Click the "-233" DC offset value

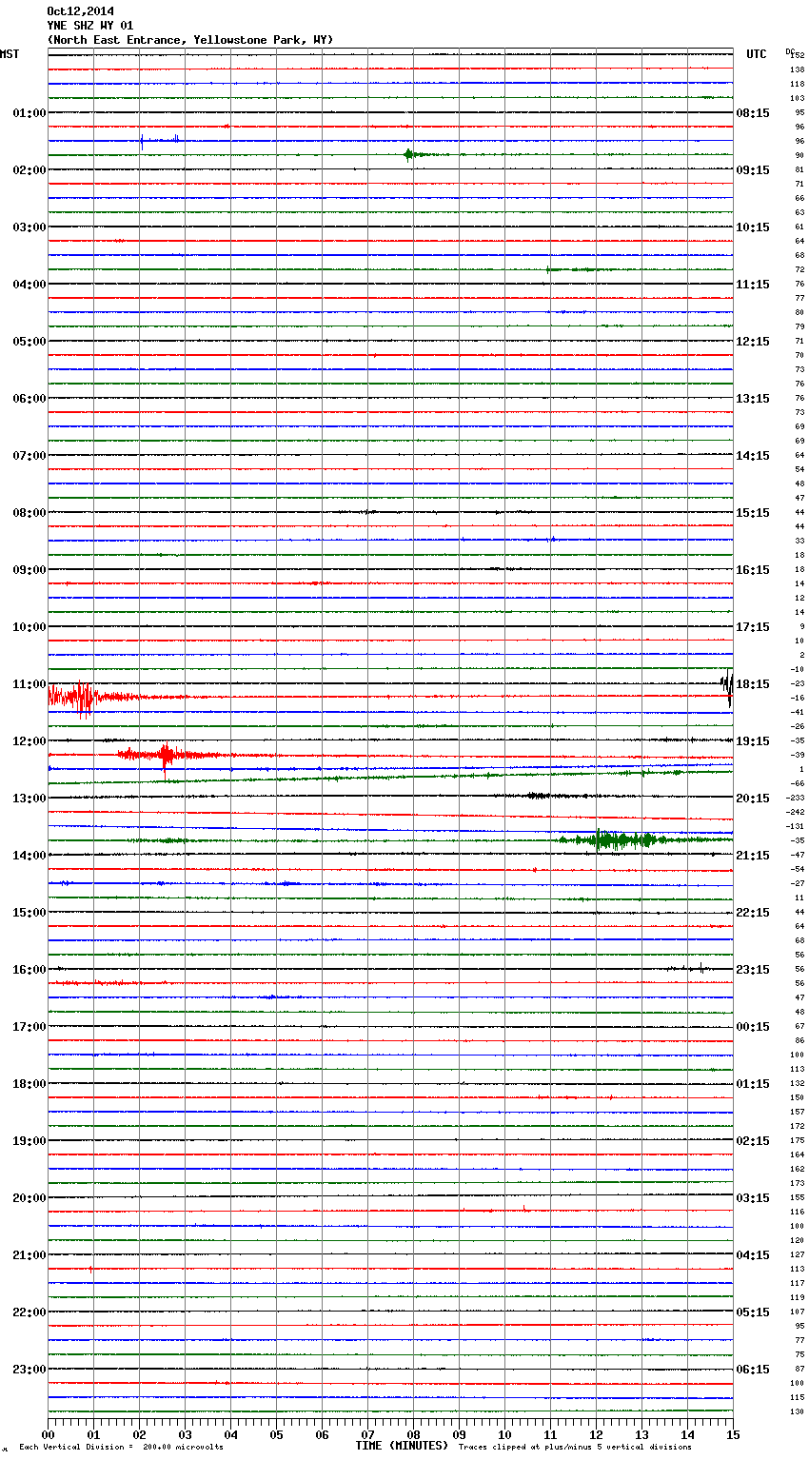pyautogui.click(x=796, y=799)
